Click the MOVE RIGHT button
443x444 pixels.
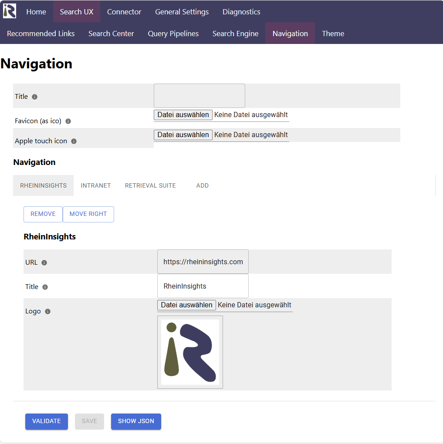tap(88, 214)
